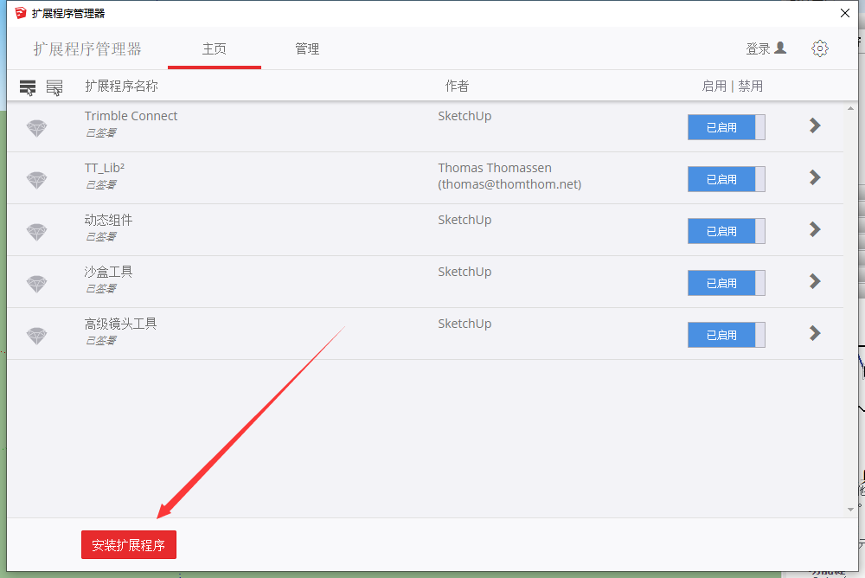Switch to the 管理 tab
The width and height of the screenshot is (865, 578).
(307, 49)
